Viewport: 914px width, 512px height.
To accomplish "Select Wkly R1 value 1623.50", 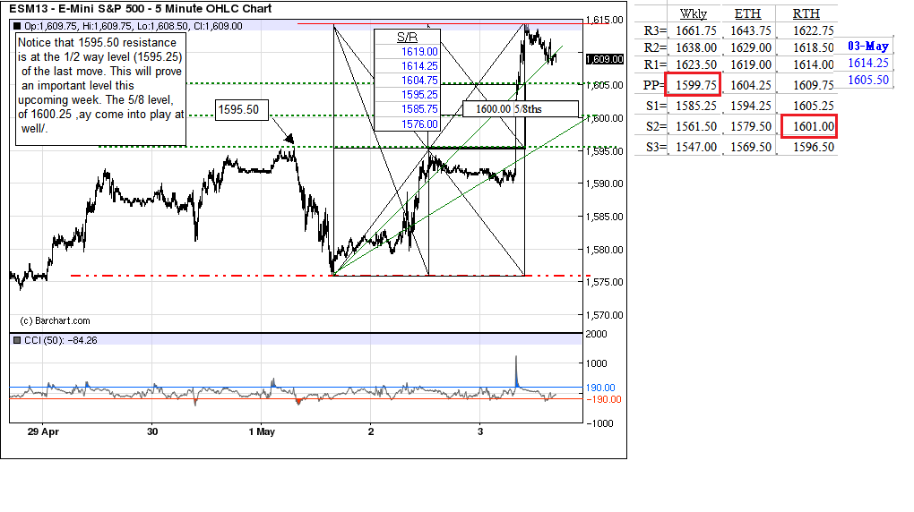I will pos(696,64).
